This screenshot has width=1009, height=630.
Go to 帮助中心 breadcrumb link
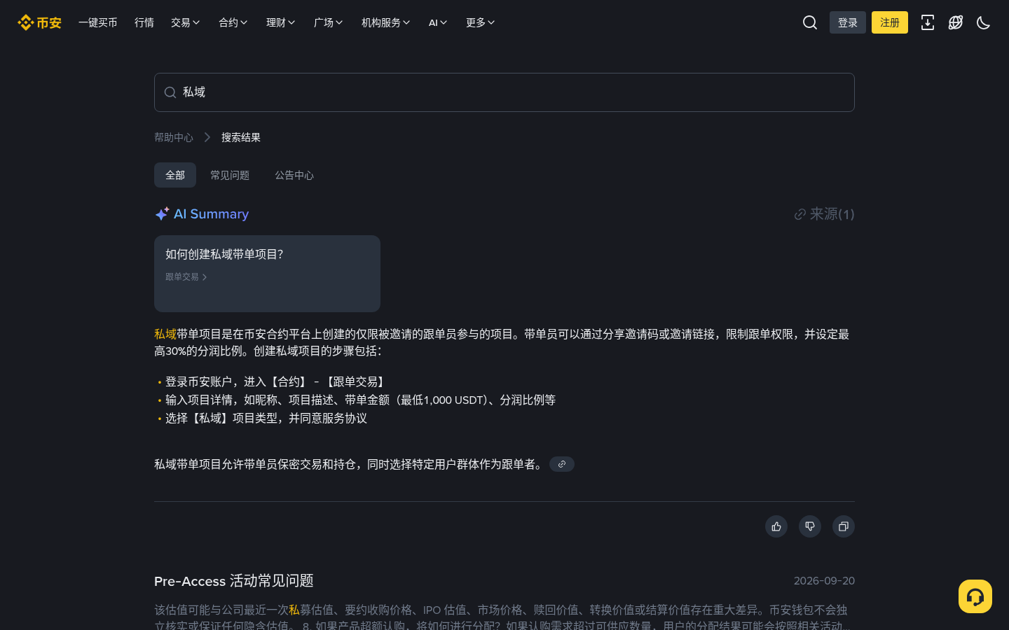(x=174, y=137)
